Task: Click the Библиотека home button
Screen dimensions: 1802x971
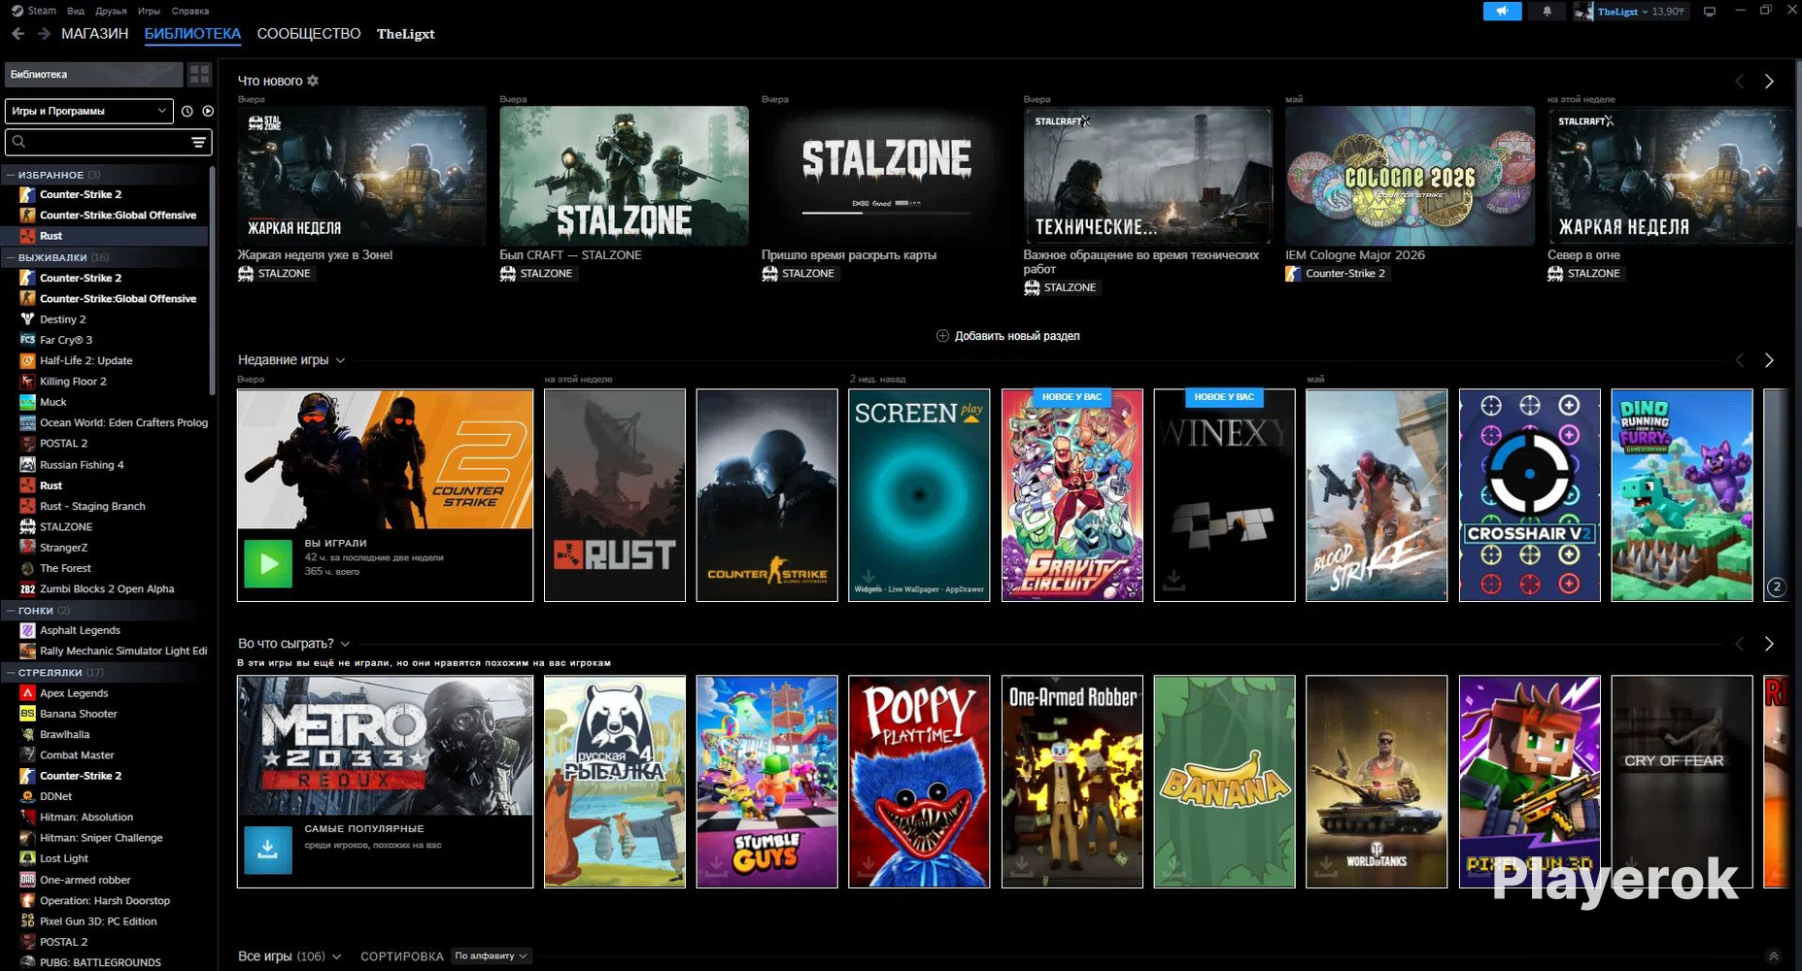Action: coord(93,75)
